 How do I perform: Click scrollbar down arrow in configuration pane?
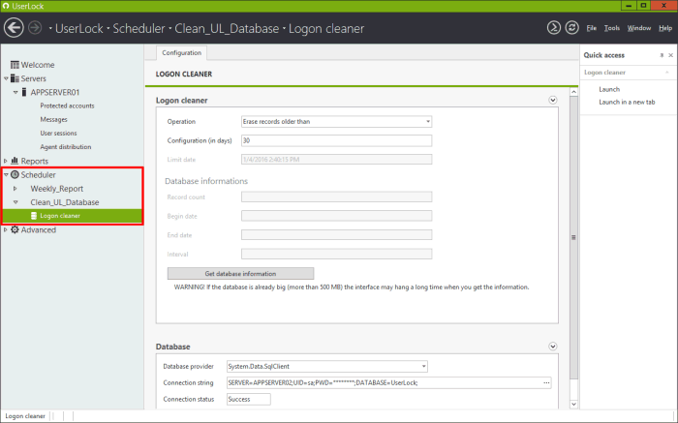(573, 405)
